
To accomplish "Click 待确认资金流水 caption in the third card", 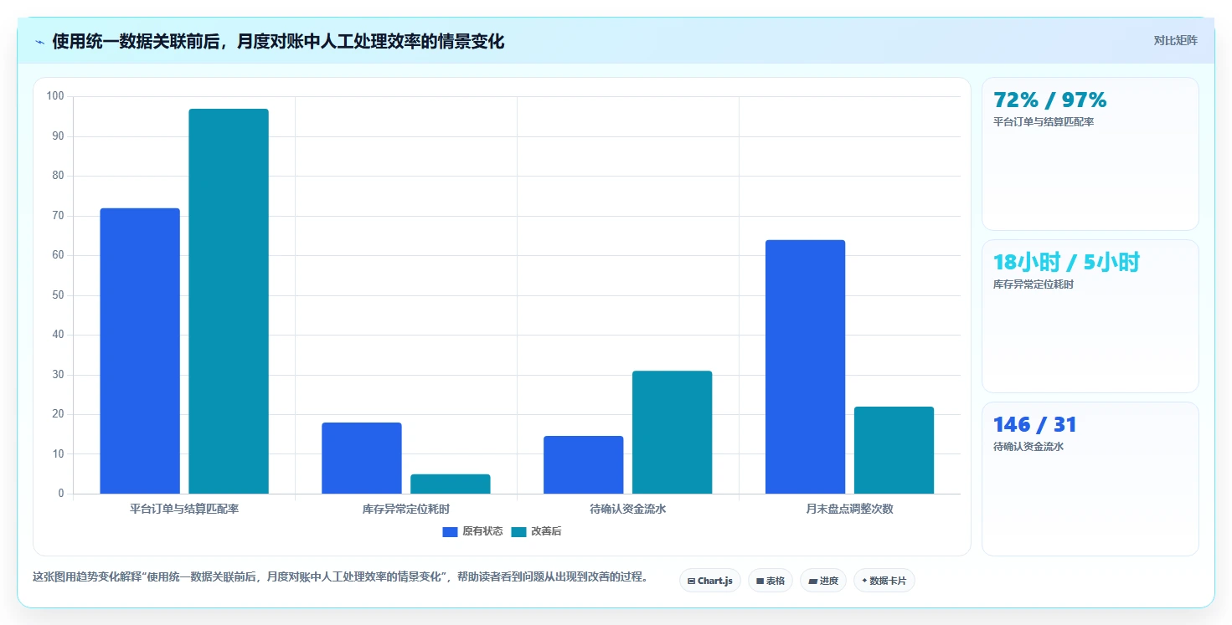I will pyautogui.click(x=1028, y=447).
